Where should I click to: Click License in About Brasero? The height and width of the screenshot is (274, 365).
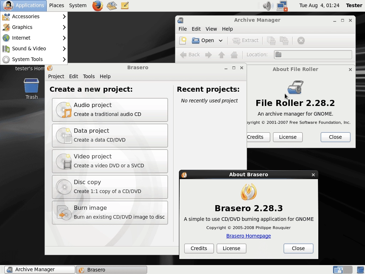tap(231, 248)
